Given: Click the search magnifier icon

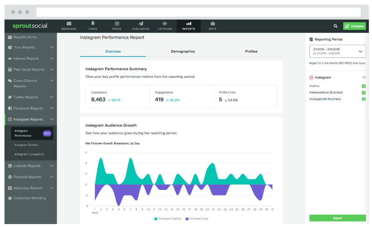Looking at the screenshot, I should pos(336,26).
